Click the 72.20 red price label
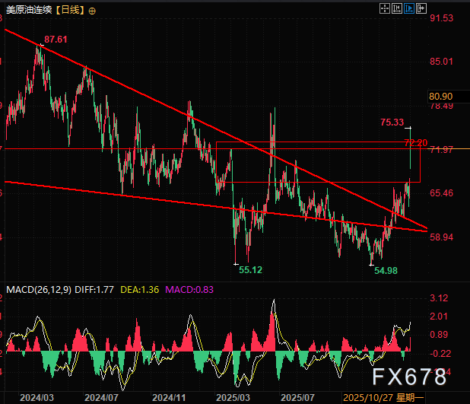This screenshot has height=404, width=470. (414, 142)
